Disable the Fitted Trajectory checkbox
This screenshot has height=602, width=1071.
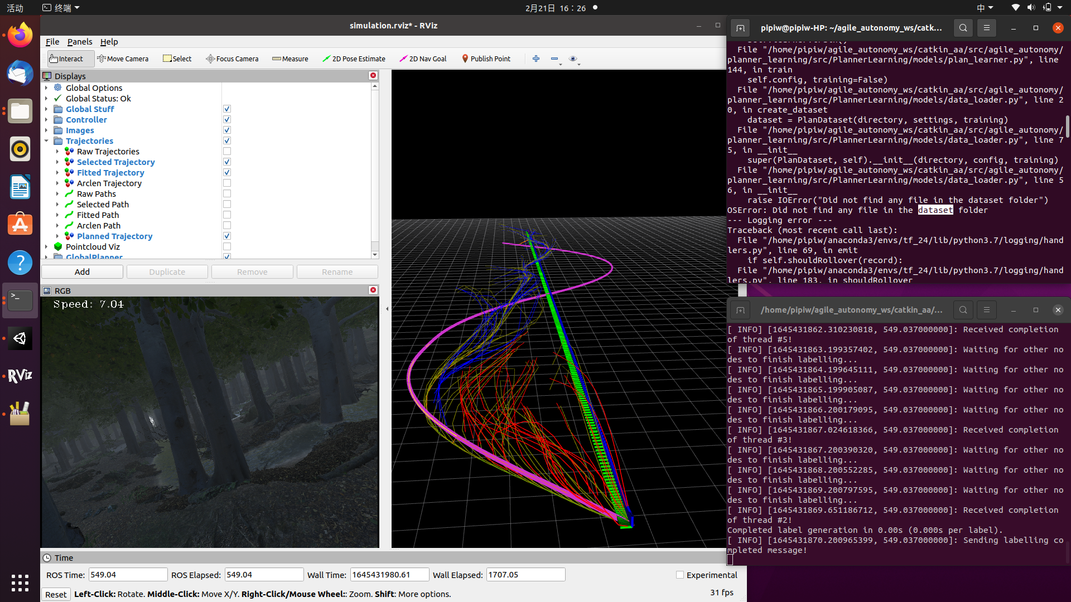tap(227, 173)
